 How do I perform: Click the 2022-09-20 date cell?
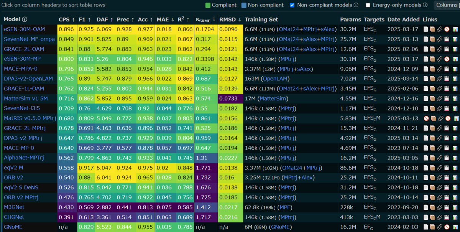pyautogui.click(x=403, y=207)
